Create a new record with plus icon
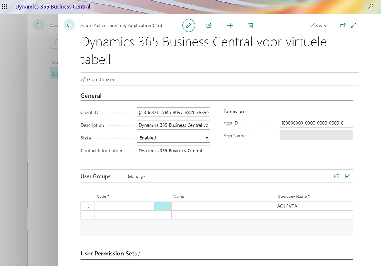The height and width of the screenshot is (266, 381). pyautogui.click(x=230, y=26)
